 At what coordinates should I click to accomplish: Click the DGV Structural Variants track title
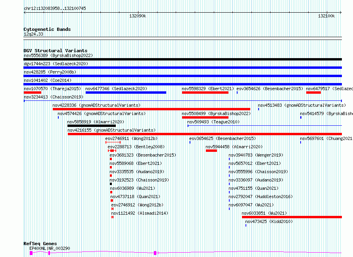[x=56, y=51]
